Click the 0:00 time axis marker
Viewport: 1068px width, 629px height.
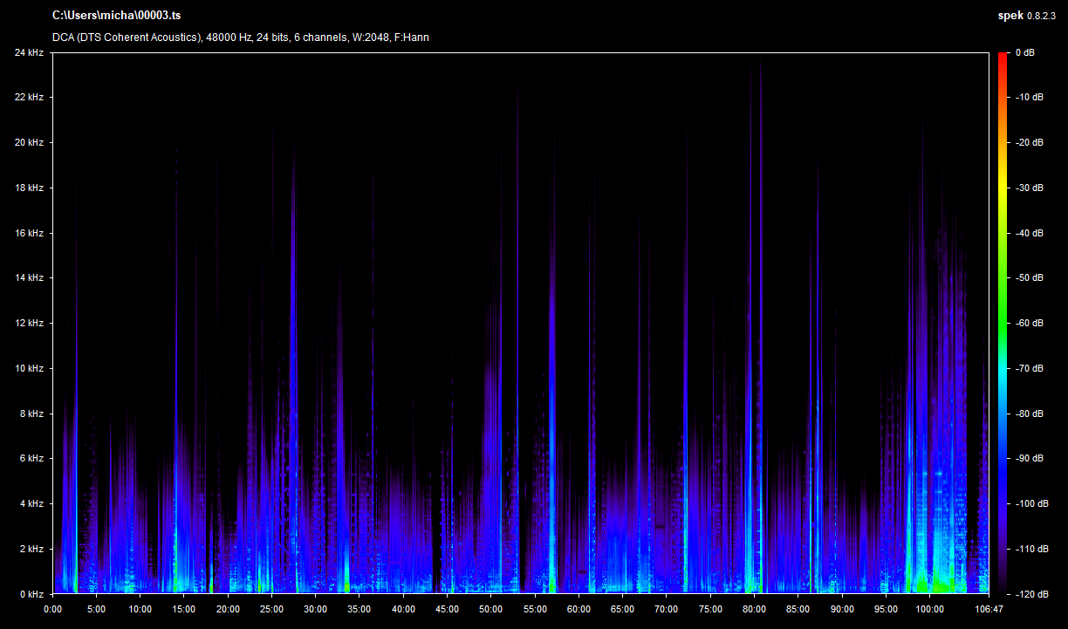(x=52, y=609)
